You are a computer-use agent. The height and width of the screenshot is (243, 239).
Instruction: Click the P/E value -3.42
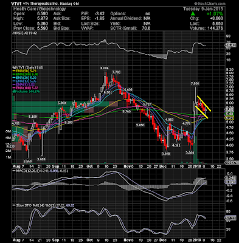click(100, 14)
